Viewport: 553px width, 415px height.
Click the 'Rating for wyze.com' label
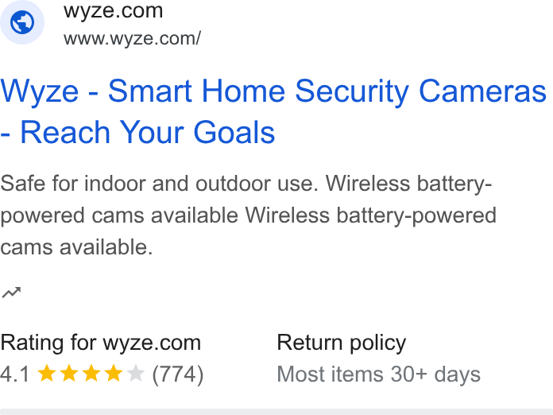(x=101, y=343)
